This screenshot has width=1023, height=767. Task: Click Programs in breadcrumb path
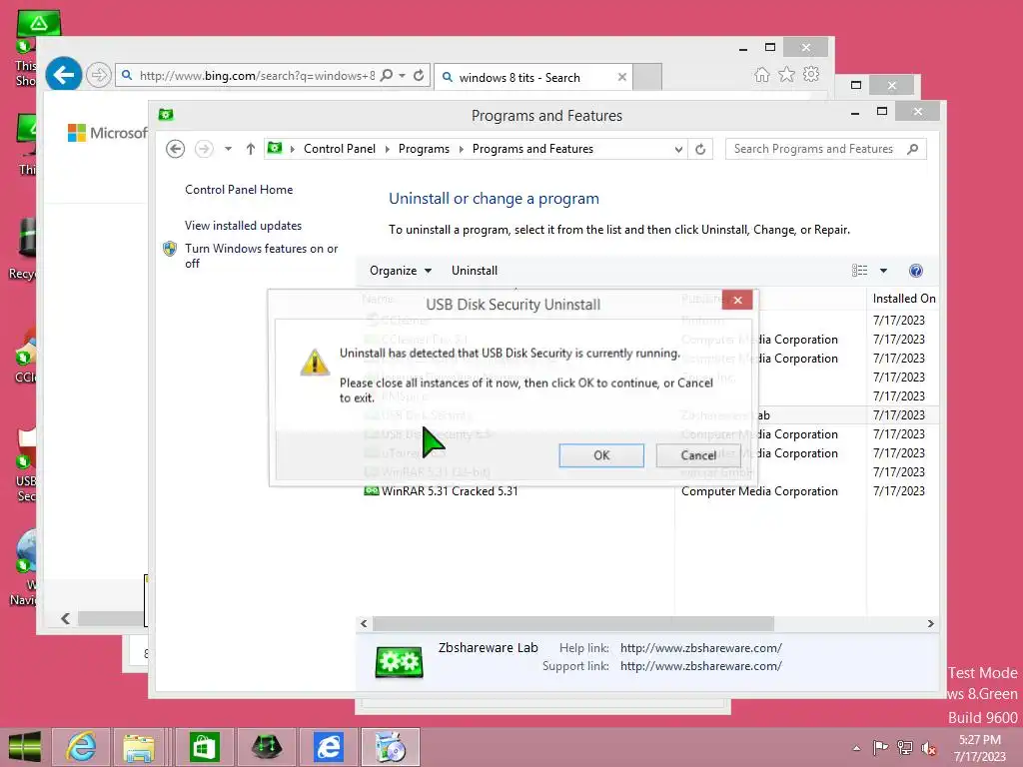(x=424, y=149)
